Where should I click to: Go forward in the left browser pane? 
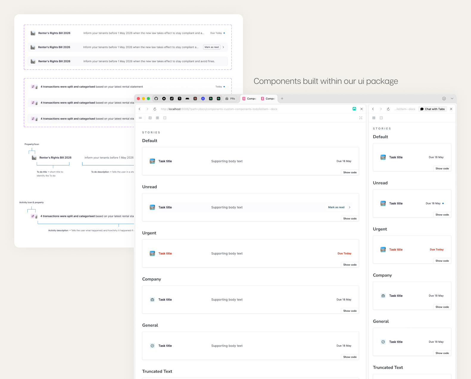147,109
